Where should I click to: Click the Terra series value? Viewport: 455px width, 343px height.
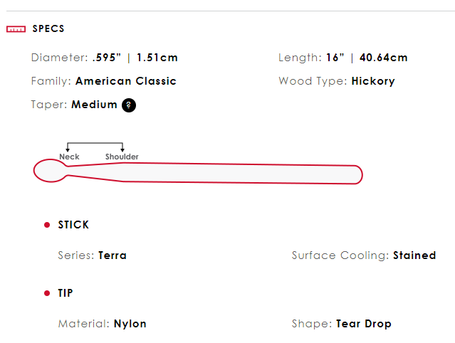(113, 255)
